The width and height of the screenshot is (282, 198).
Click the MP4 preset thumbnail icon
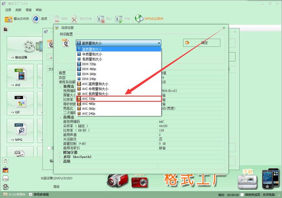(x=66, y=43)
